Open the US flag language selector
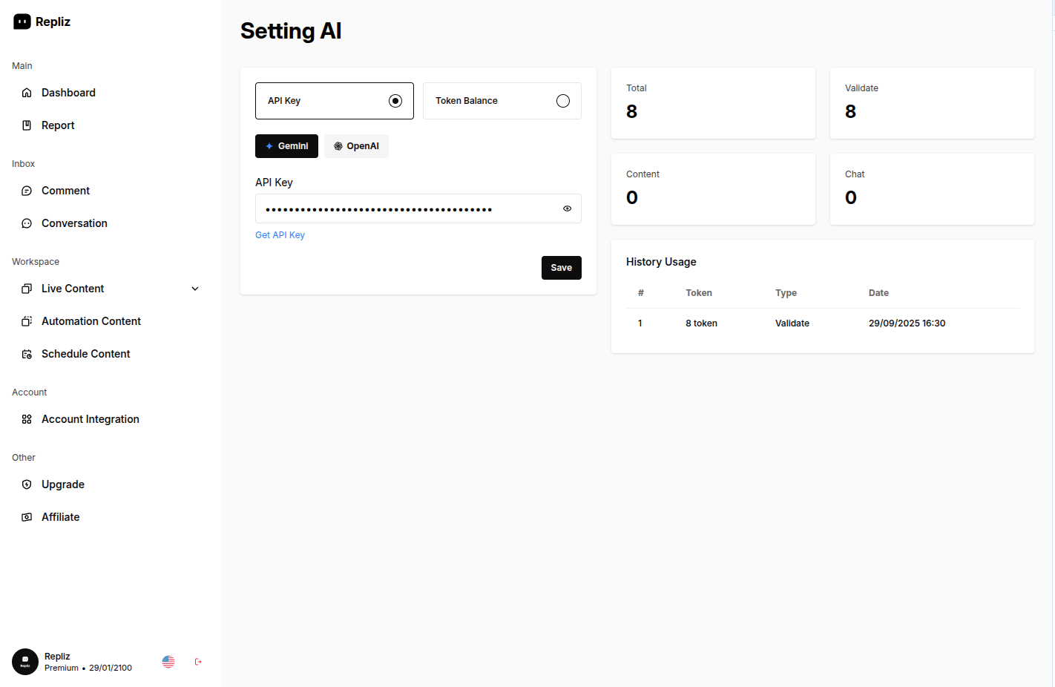1055x687 pixels. [168, 662]
